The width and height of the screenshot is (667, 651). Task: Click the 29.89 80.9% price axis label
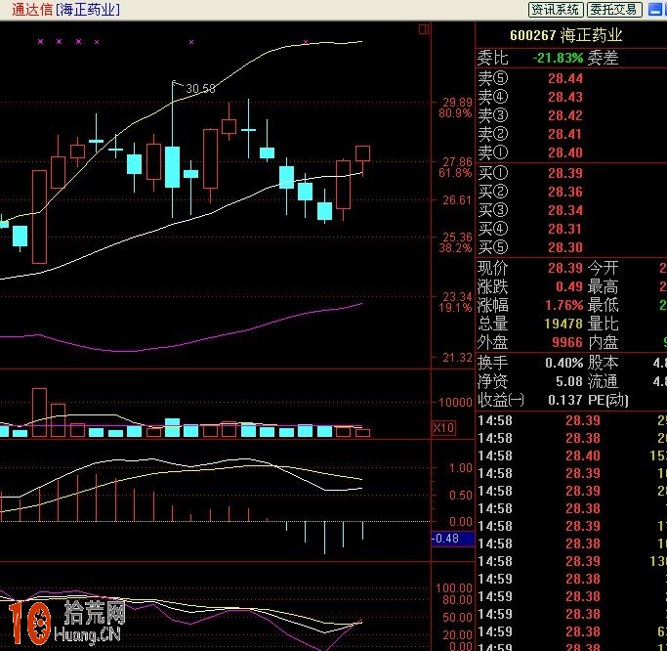[456, 108]
